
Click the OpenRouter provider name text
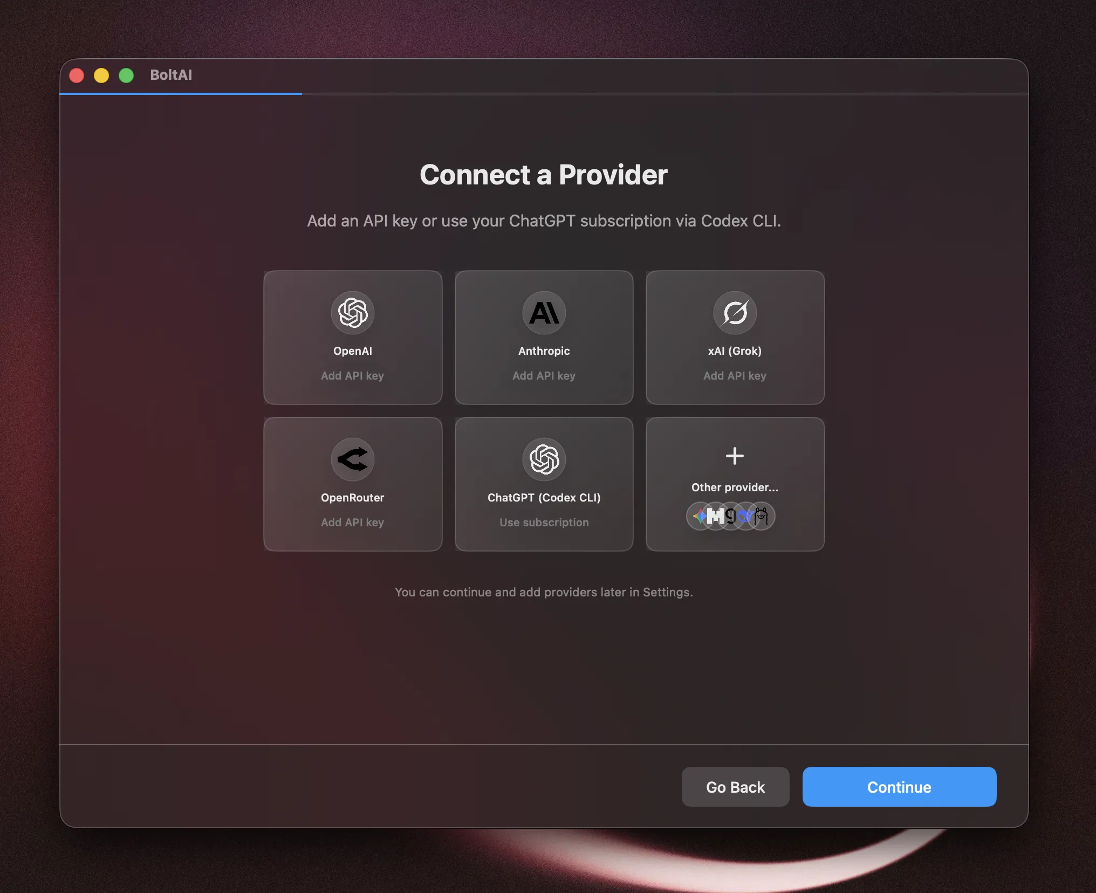(x=353, y=498)
